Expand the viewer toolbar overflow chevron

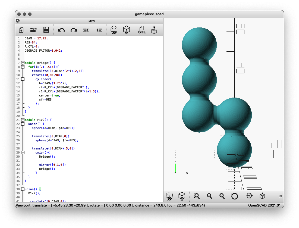click(x=281, y=196)
